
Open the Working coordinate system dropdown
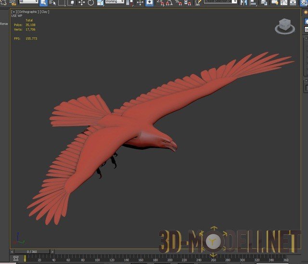115,2
